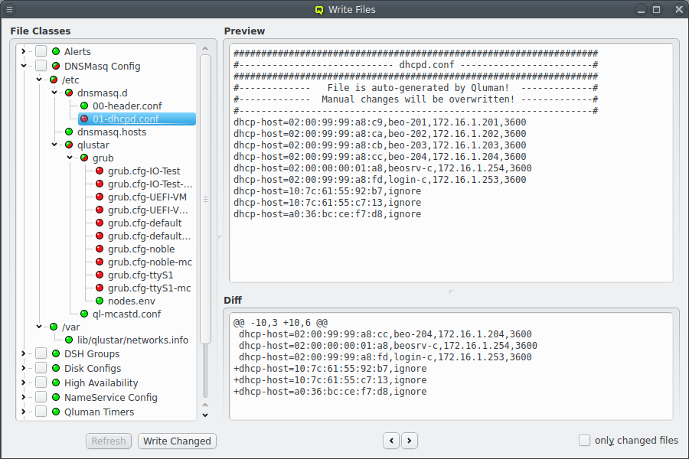Enable the only changed files checkbox

click(584, 440)
